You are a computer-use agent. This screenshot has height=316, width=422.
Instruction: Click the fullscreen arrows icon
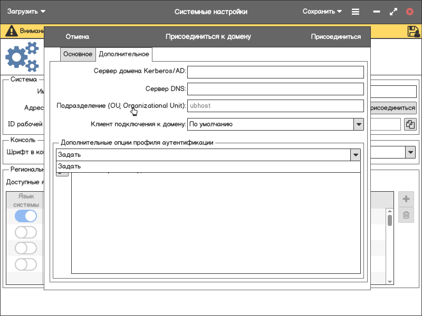click(x=393, y=12)
